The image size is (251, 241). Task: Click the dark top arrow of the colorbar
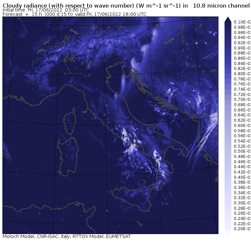click(x=228, y=19)
